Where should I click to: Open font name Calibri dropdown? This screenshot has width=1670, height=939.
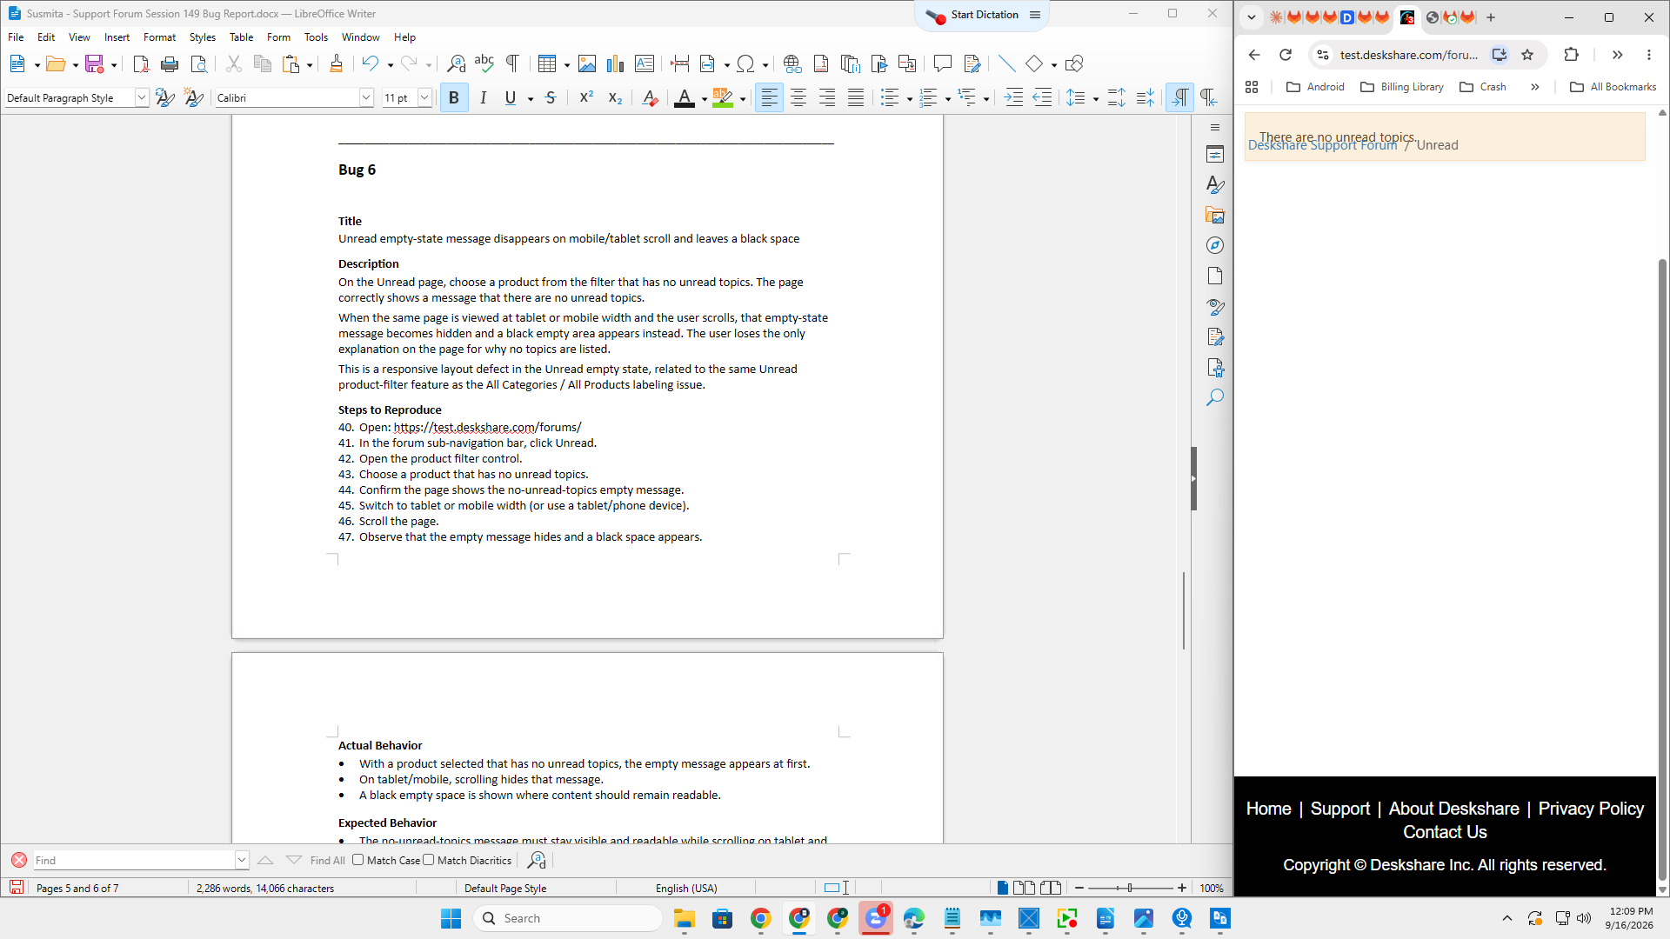point(366,98)
